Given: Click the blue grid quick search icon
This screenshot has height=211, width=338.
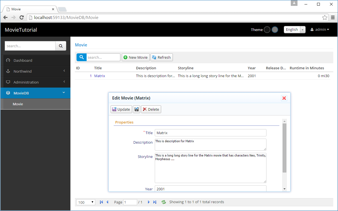Looking at the screenshot, I should 82,57.
